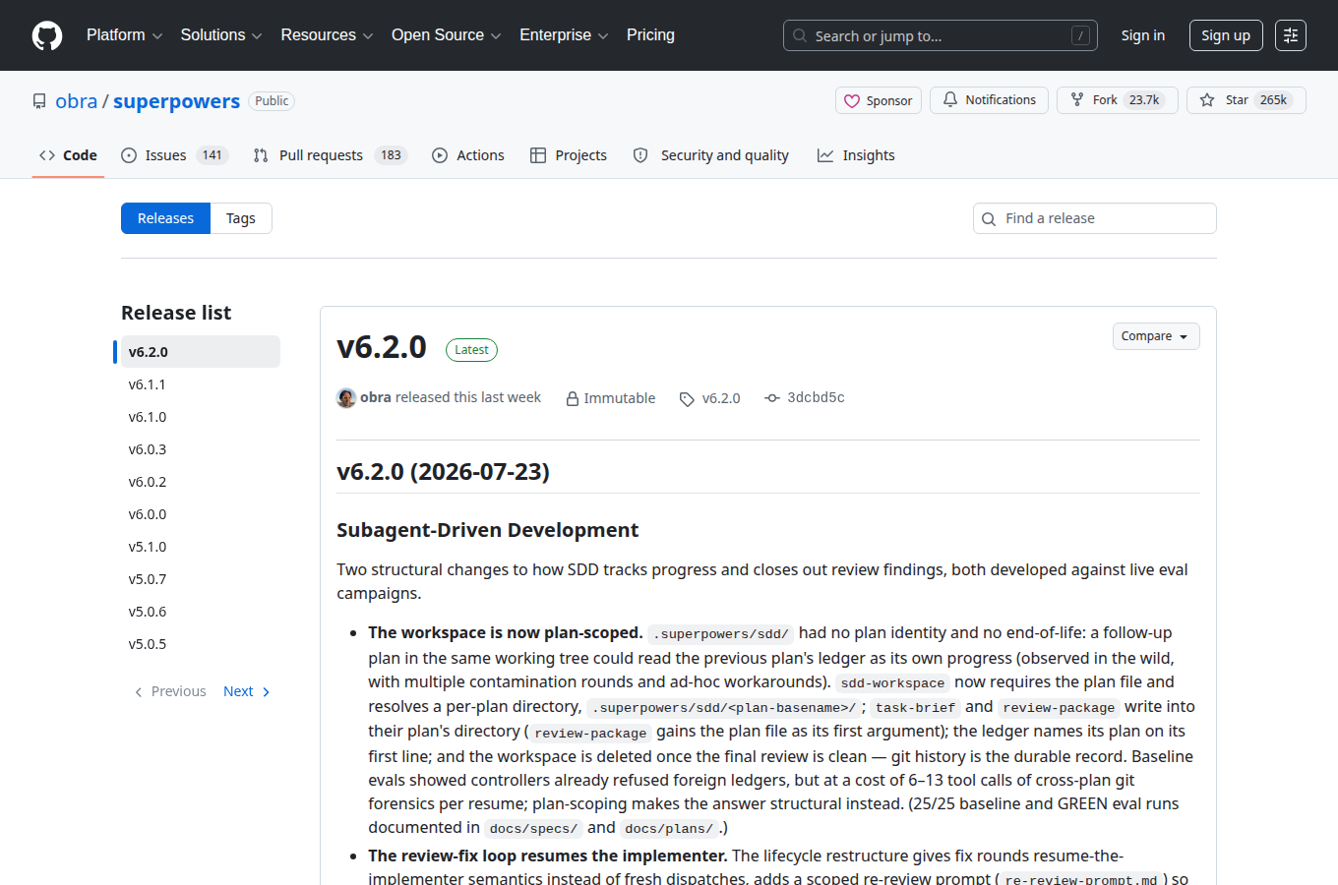Click the docs/plans/ code label
Image resolution: width=1338 pixels, height=885 pixels.
669,829
